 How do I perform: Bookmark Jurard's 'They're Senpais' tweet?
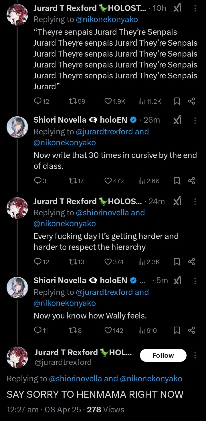(177, 101)
